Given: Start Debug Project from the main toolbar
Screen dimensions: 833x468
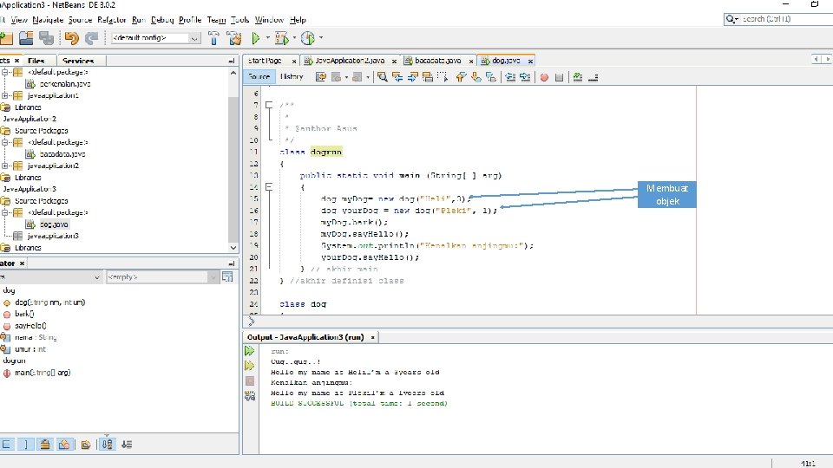Looking at the screenshot, I should click(281, 37).
